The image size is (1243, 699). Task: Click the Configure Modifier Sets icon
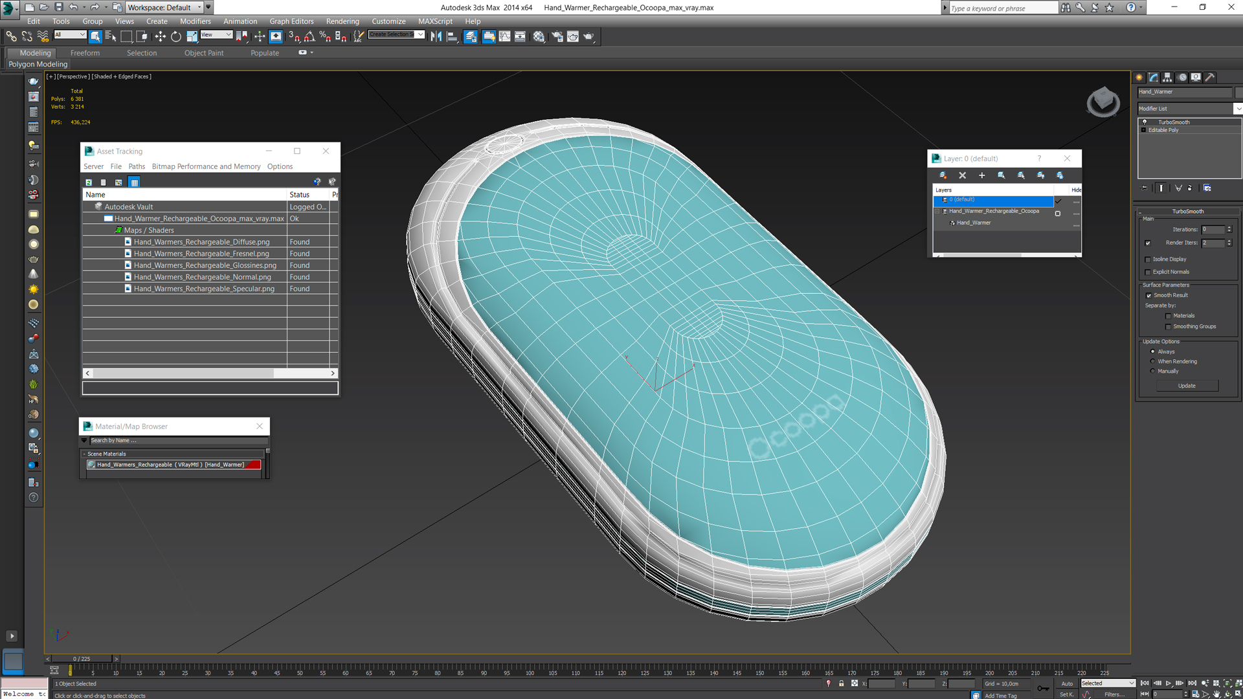click(1207, 188)
